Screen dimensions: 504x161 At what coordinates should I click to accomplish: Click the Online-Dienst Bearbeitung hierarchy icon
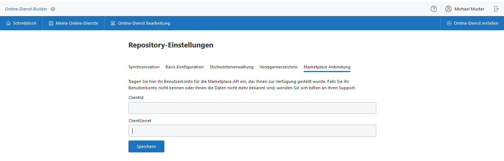113,23
